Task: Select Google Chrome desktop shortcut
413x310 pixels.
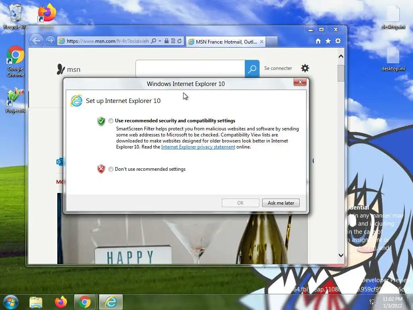Action: (15, 62)
